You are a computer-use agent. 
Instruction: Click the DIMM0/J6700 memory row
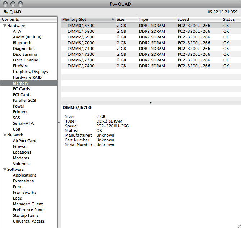click(x=81, y=26)
